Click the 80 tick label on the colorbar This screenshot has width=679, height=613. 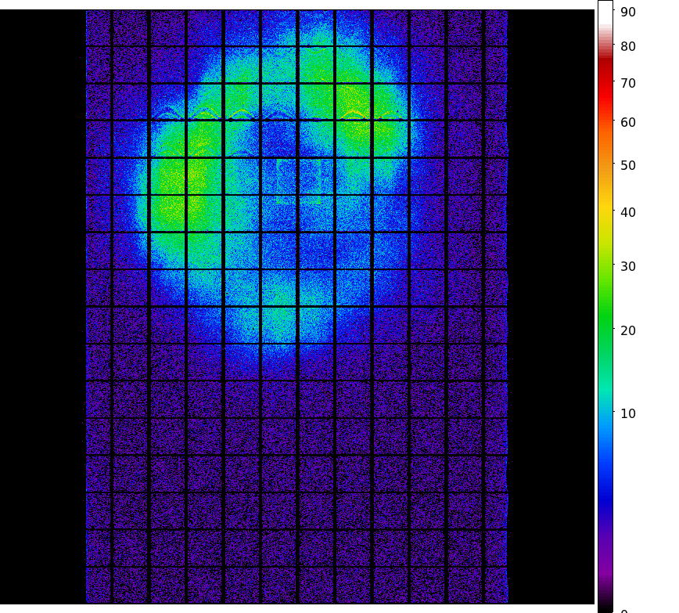coord(628,47)
